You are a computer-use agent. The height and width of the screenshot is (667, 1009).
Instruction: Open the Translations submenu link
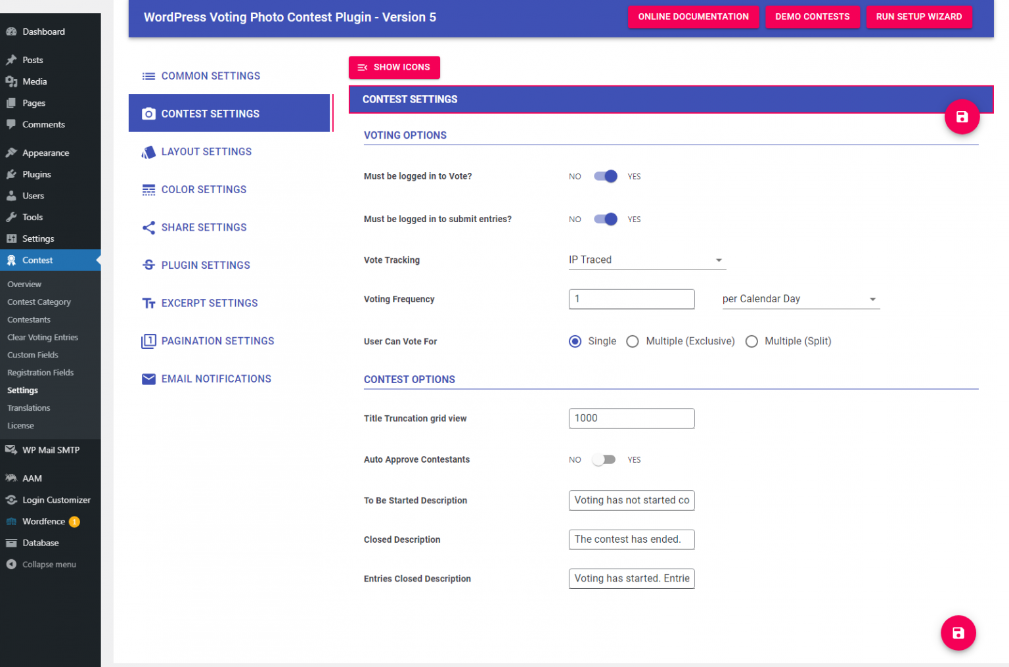[28, 408]
